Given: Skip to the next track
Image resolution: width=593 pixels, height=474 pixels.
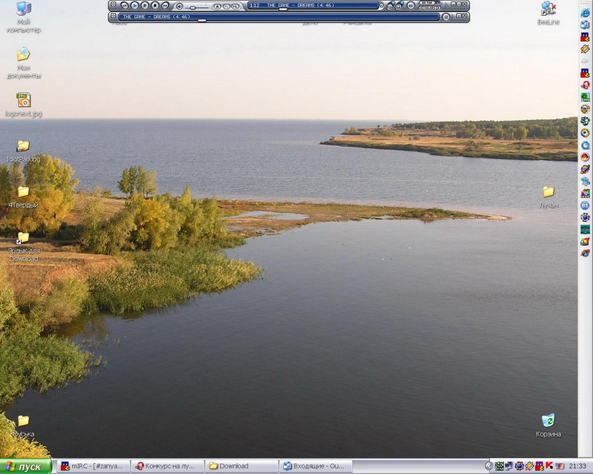Looking at the screenshot, I should pyautogui.click(x=165, y=6).
